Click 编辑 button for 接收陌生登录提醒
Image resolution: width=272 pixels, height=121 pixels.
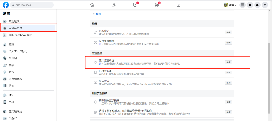pyautogui.click(x=228, y=102)
